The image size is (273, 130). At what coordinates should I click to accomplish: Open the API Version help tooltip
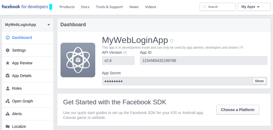(125, 52)
